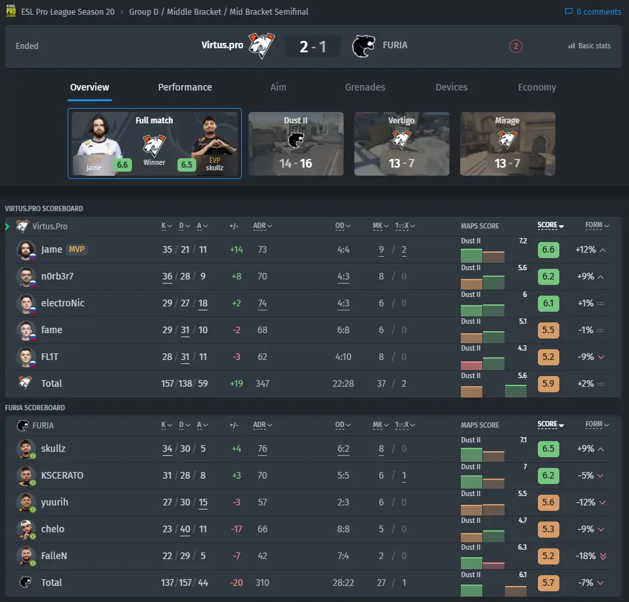Click FalleN's Dust II maps score bars
Screen dimensions: 629x602
point(482,562)
